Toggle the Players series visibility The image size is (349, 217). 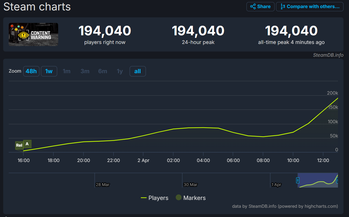click(158, 198)
